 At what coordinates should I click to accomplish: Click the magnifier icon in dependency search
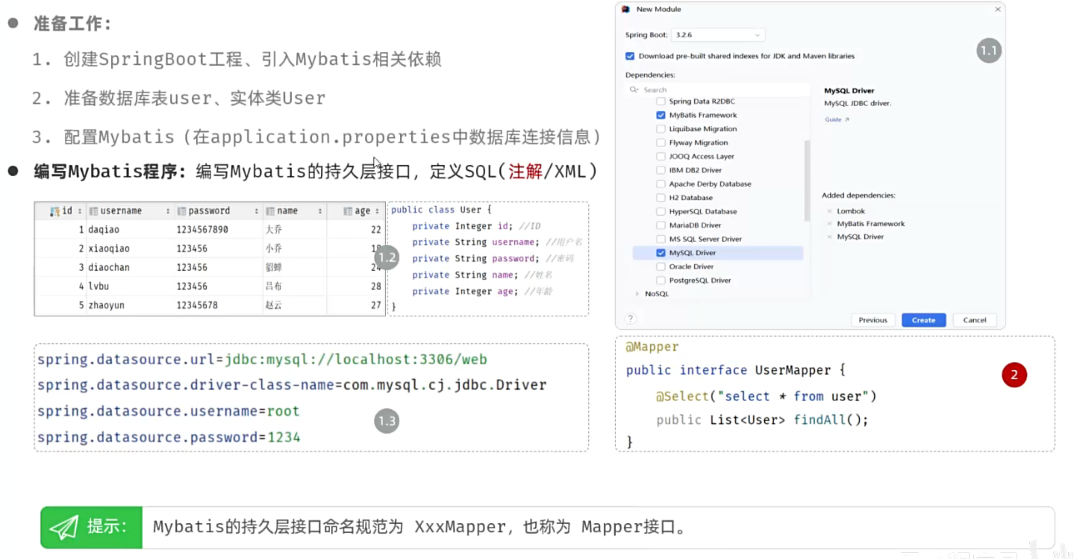(x=635, y=90)
